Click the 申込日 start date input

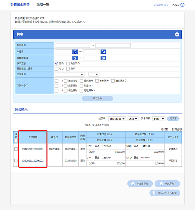(x=64, y=52)
